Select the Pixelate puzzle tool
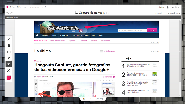This screenshot has height=104, width=185. point(9,64)
